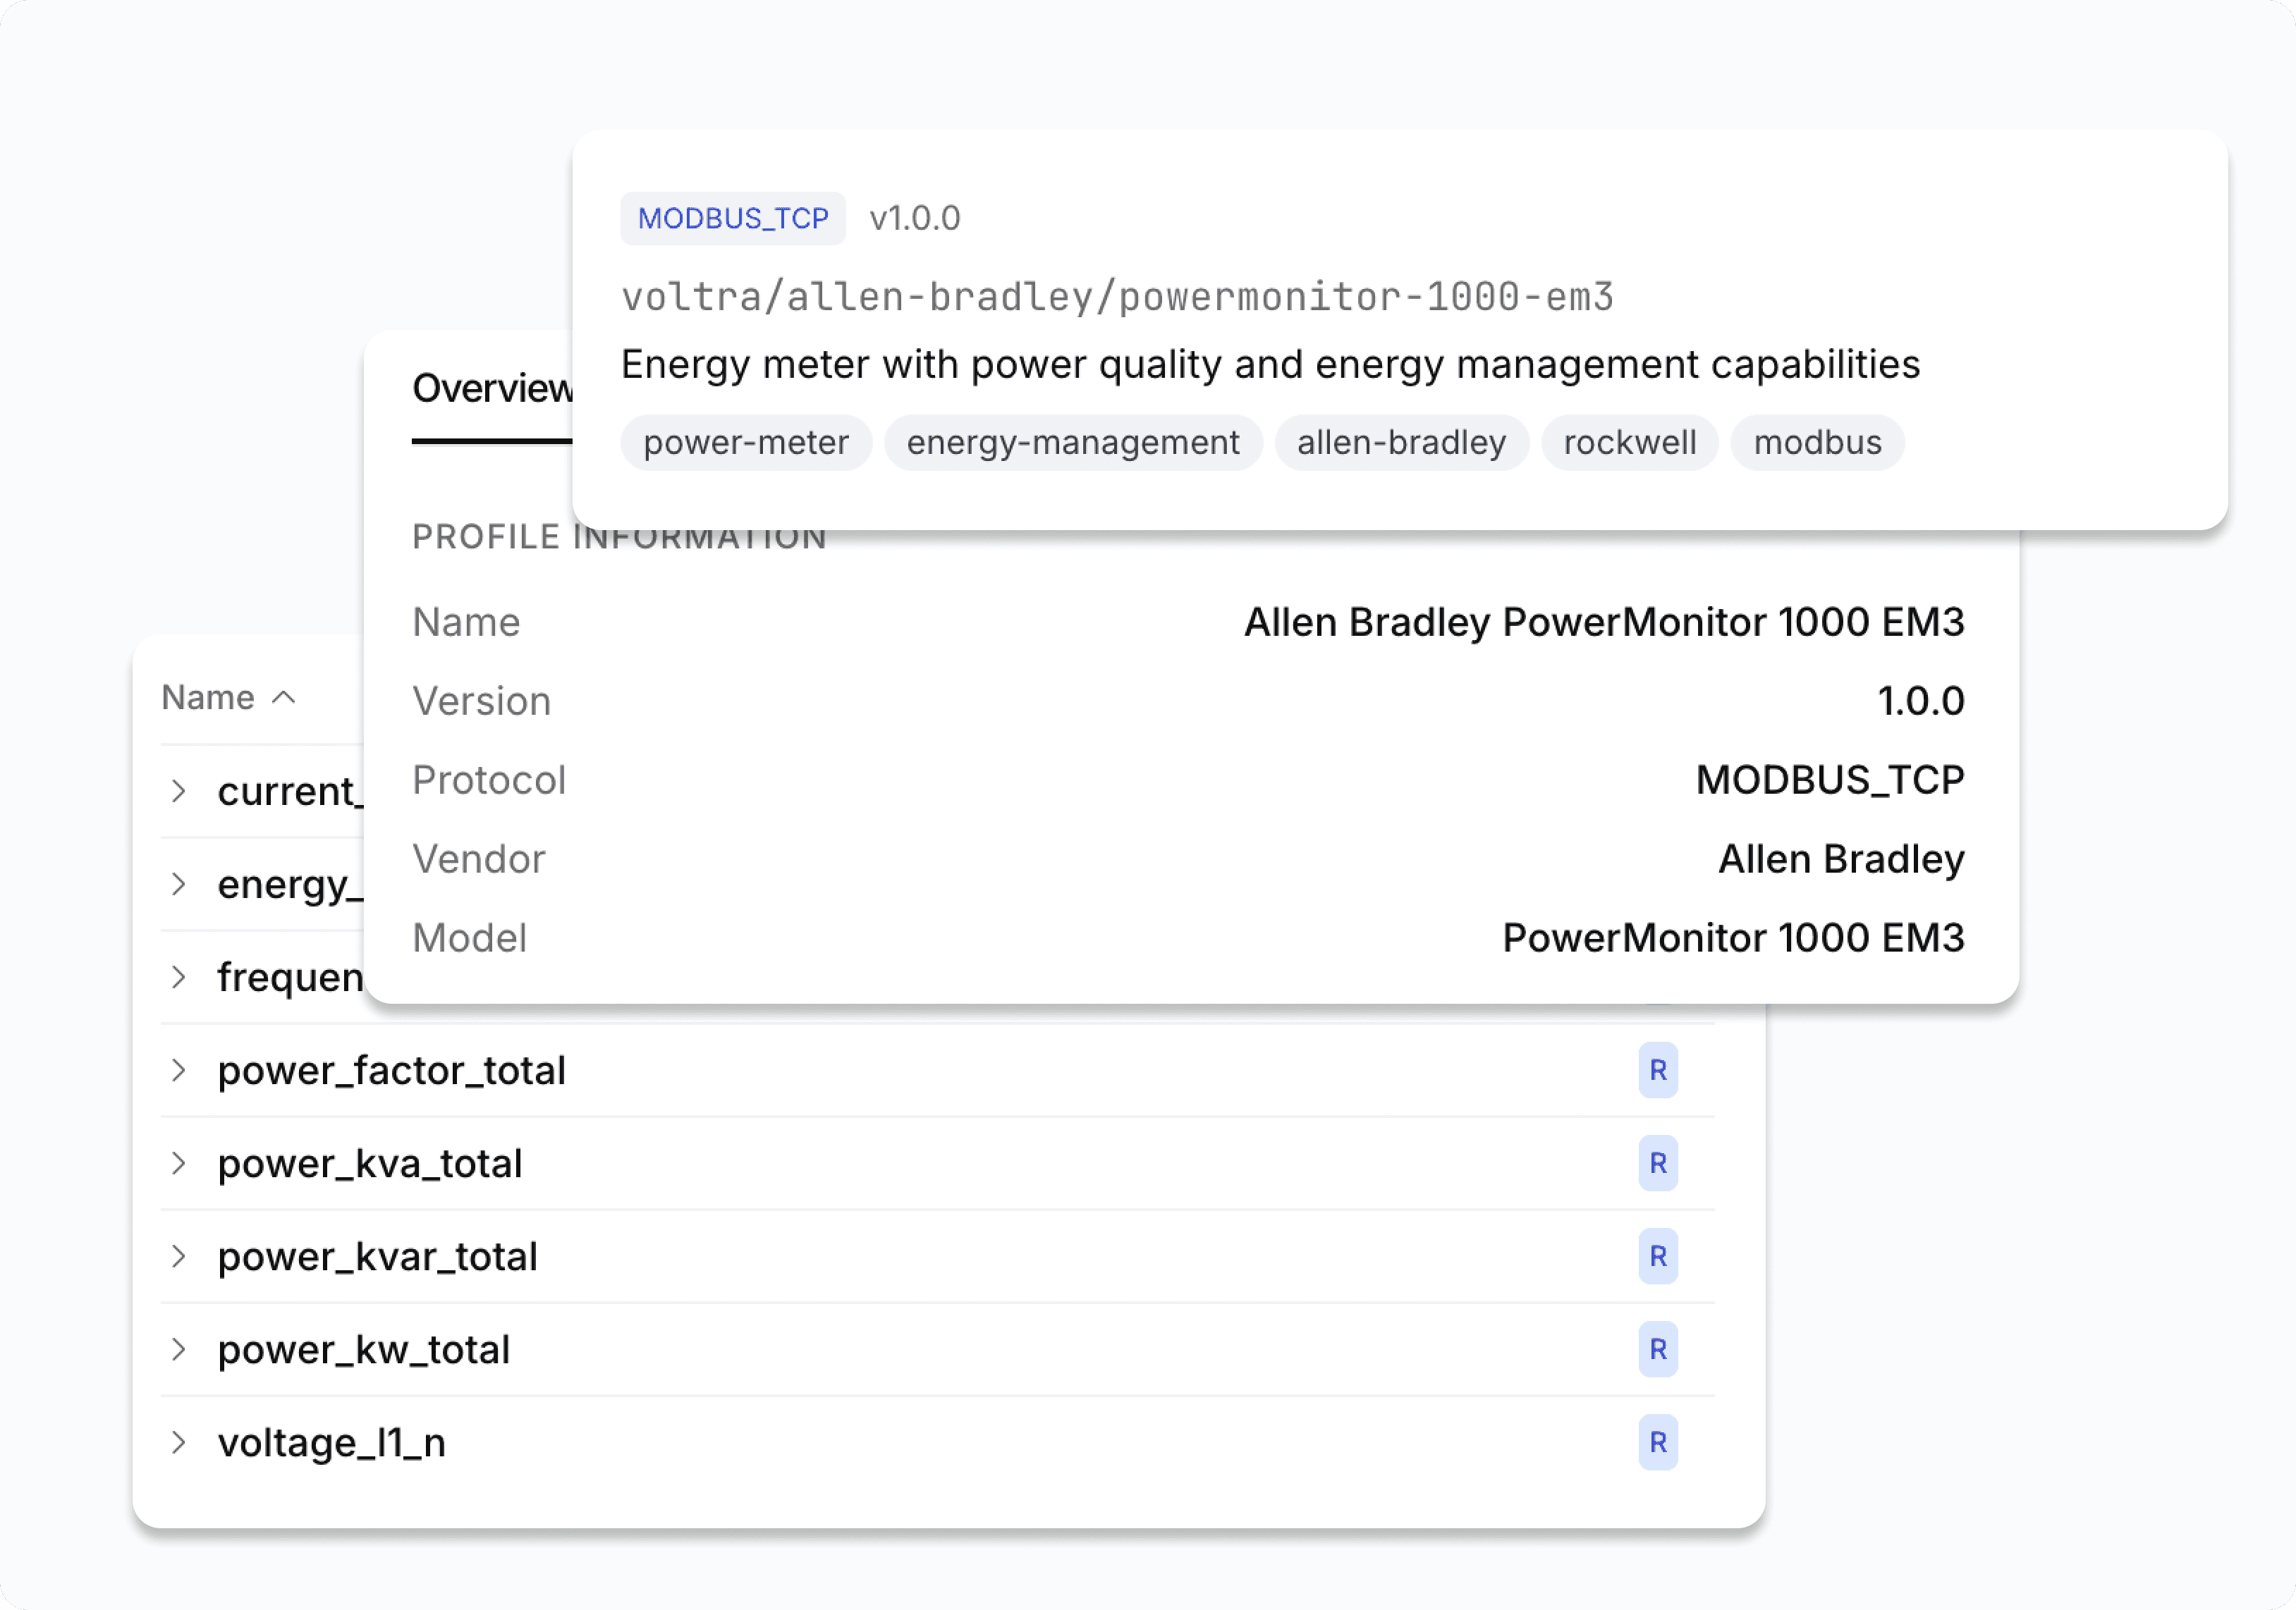The height and width of the screenshot is (1610, 2296).
Task: Expand the power_factor_total row chevron
Action: pos(179,1070)
